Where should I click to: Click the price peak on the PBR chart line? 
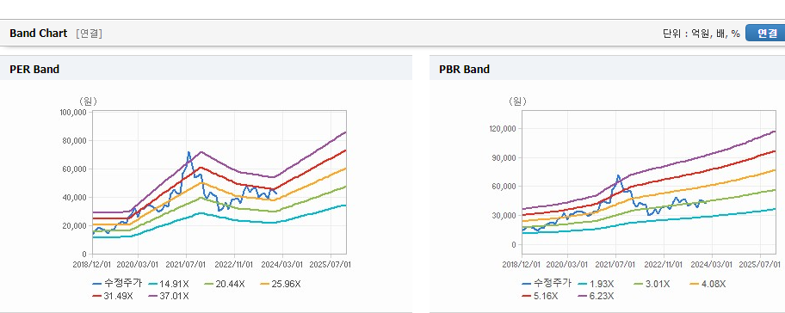pos(618,175)
